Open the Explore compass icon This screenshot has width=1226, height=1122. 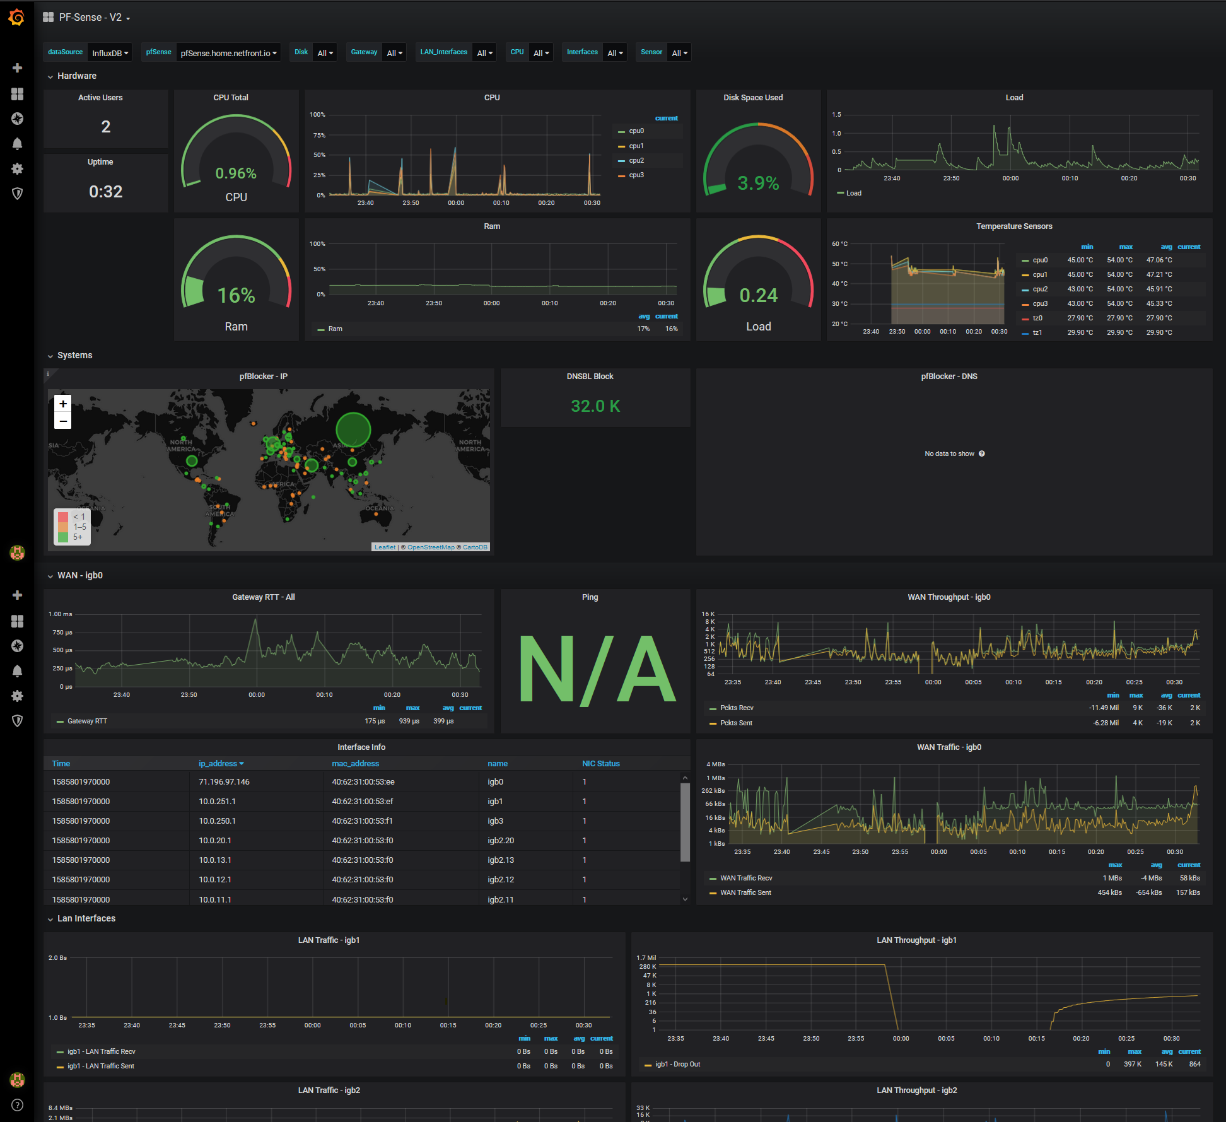(x=17, y=119)
